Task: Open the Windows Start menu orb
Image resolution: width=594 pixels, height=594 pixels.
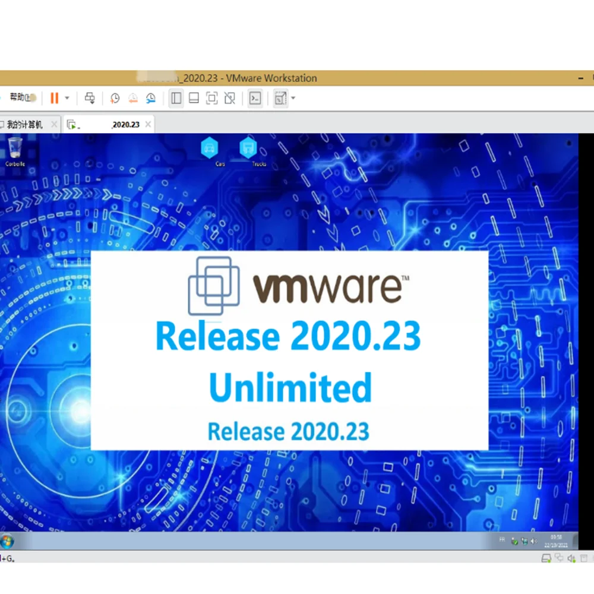Action: point(7,541)
